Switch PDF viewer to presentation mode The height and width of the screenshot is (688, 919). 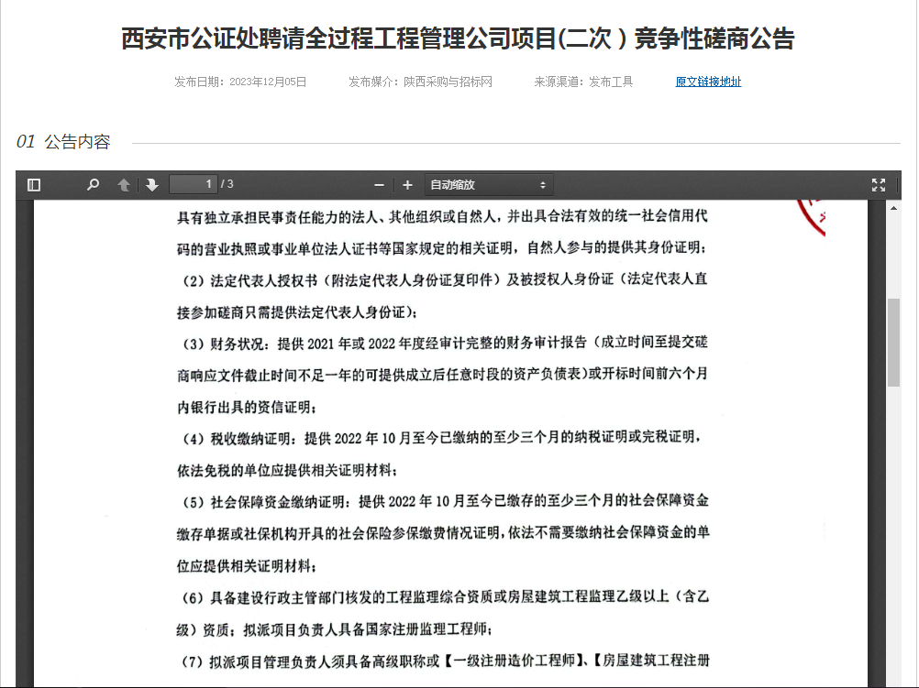pos(878,185)
